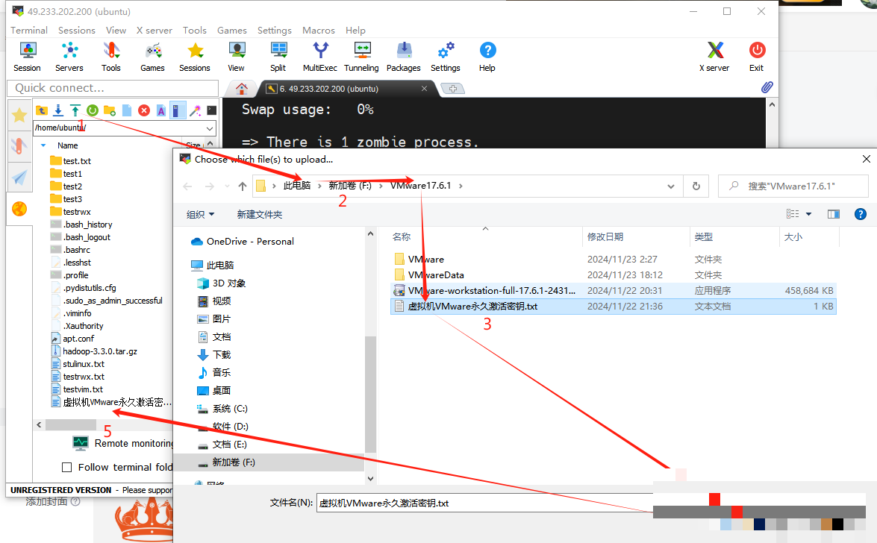Screen dimensions: 877x543
Task: Expand the /home/ubuntu/ path dropdown
Action: pyautogui.click(x=210, y=128)
